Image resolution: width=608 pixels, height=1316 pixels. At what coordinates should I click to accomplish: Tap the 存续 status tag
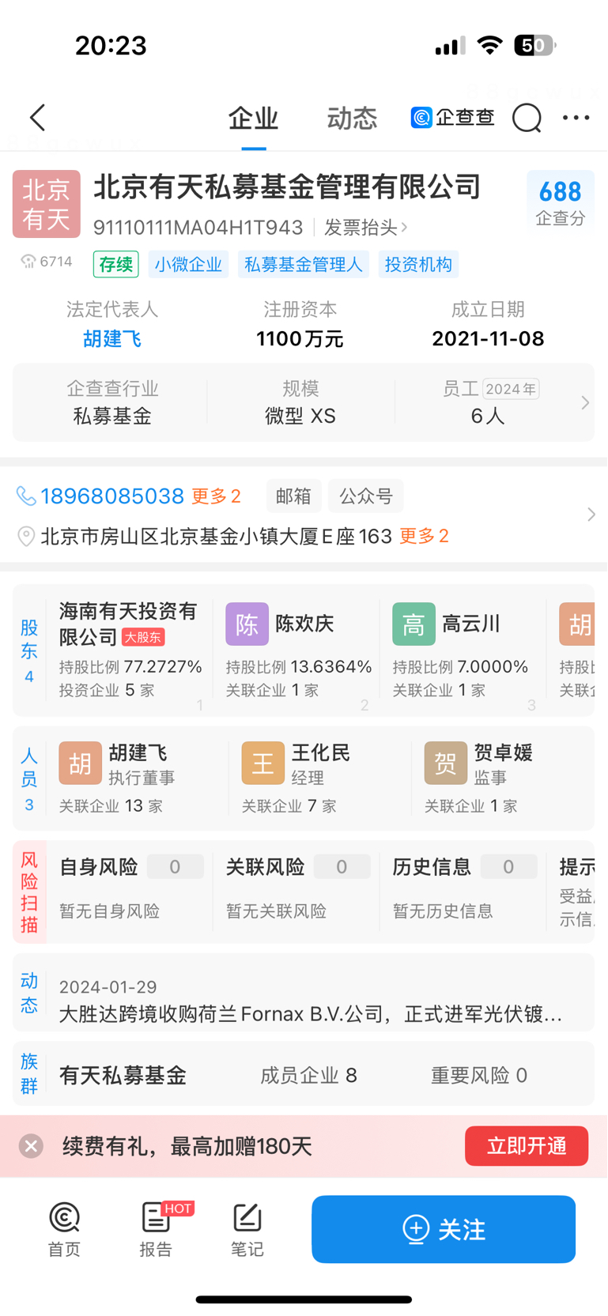(116, 264)
